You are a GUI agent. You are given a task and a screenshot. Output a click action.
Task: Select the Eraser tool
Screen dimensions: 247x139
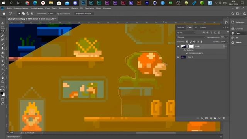(x=3, y=53)
